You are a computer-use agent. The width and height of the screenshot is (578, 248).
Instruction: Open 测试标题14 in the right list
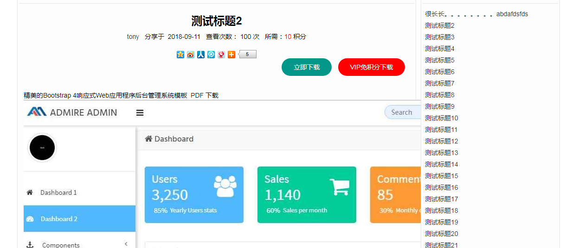pos(442,164)
